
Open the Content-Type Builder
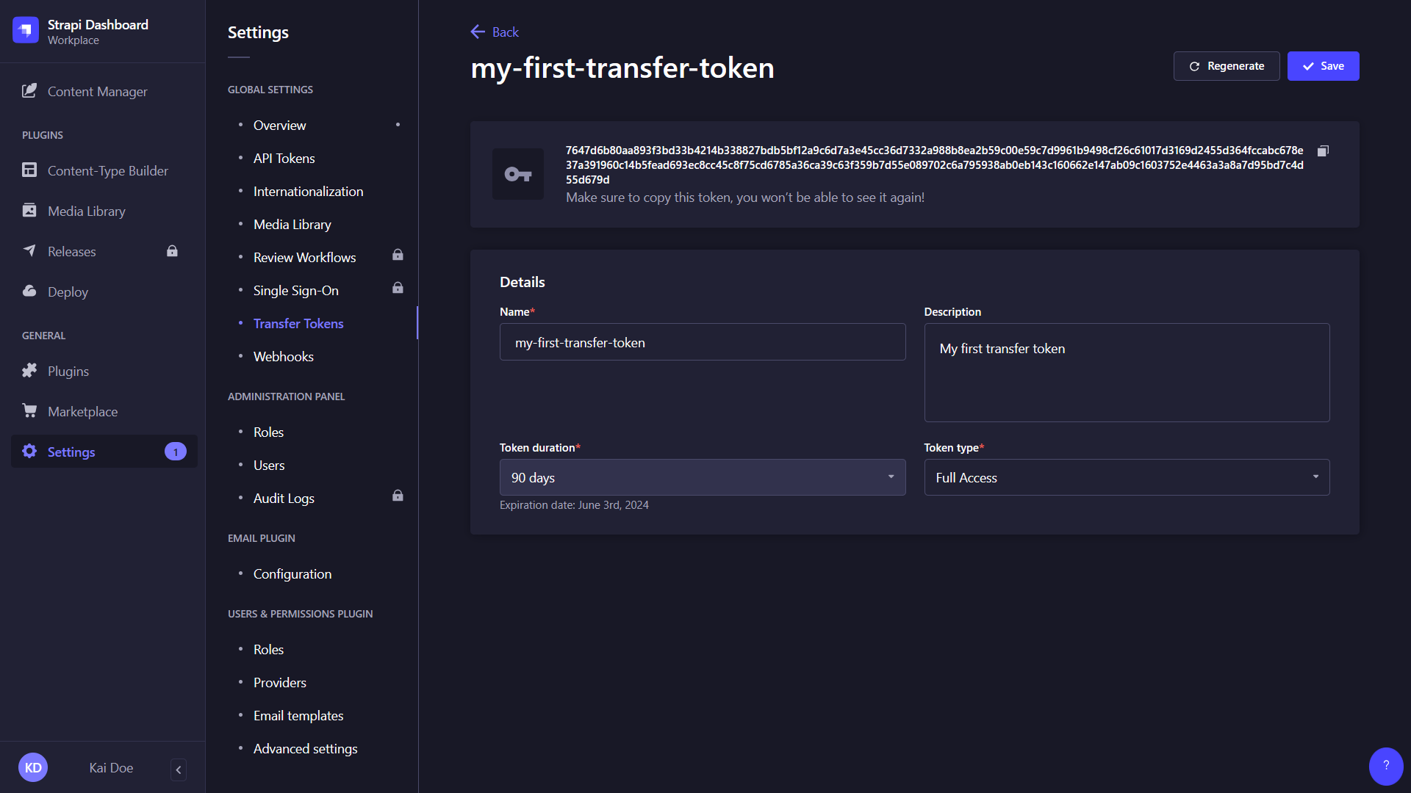tap(107, 170)
